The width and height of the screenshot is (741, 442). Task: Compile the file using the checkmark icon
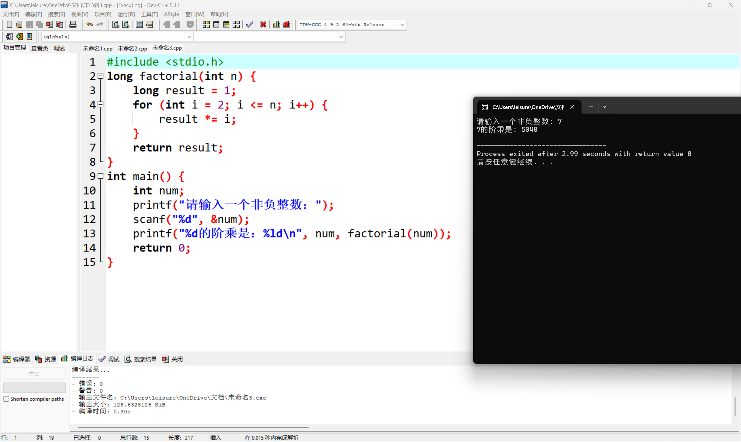coord(250,24)
